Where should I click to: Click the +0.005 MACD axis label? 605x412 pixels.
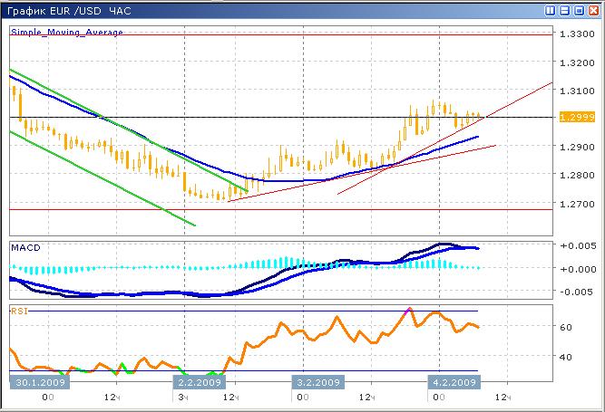[578, 246]
